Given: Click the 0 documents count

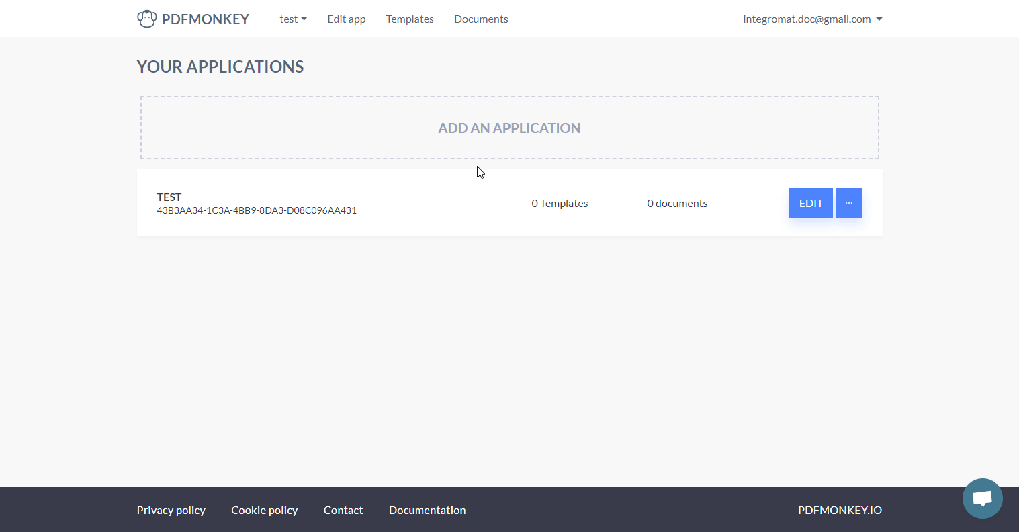Looking at the screenshot, I should [677, 203].
